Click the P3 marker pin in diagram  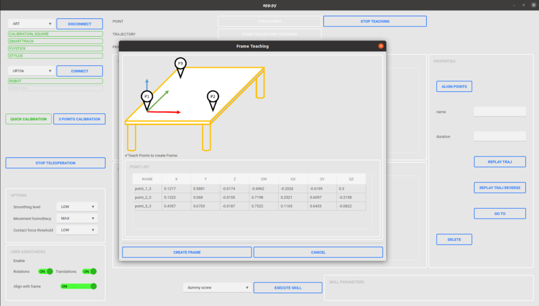pyautogui.click(x=180, y=64)
